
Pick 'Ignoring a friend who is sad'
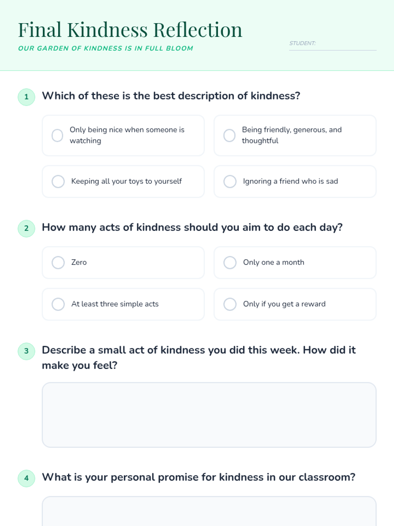[295, 181]
